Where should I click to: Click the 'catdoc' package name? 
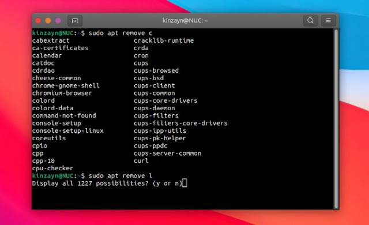point(43,63)
